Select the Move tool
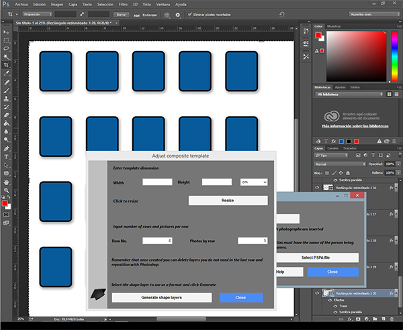Viewport: 403px width, 330px height. pyautogui.click(x=6, y=32)
